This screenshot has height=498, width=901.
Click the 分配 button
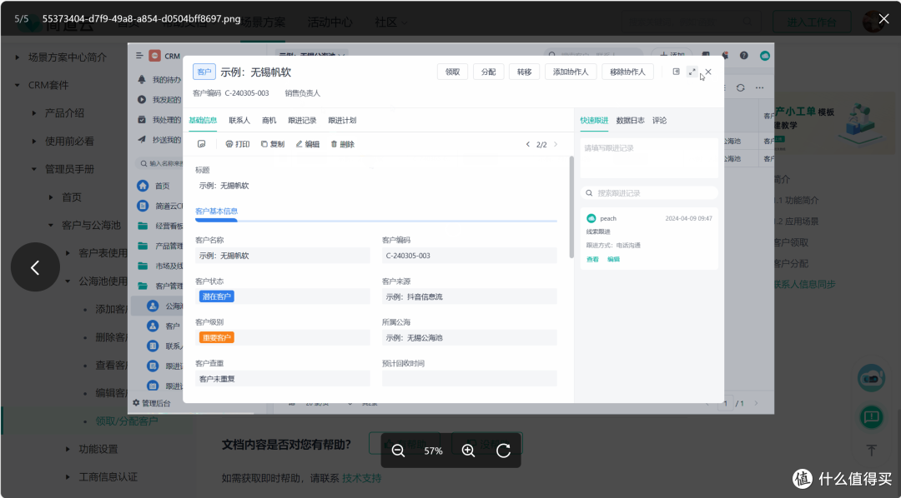click(488, 72)
